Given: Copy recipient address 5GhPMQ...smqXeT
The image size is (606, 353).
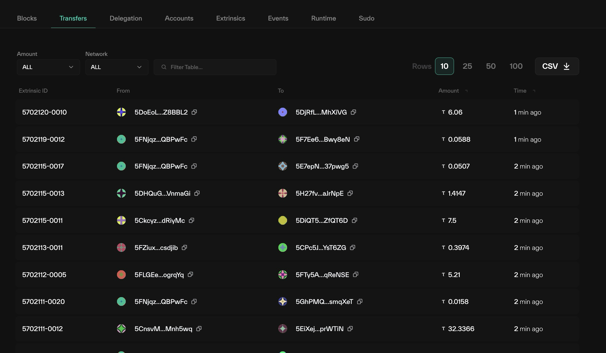Looking at the screenshot, I should click(360, 301).
